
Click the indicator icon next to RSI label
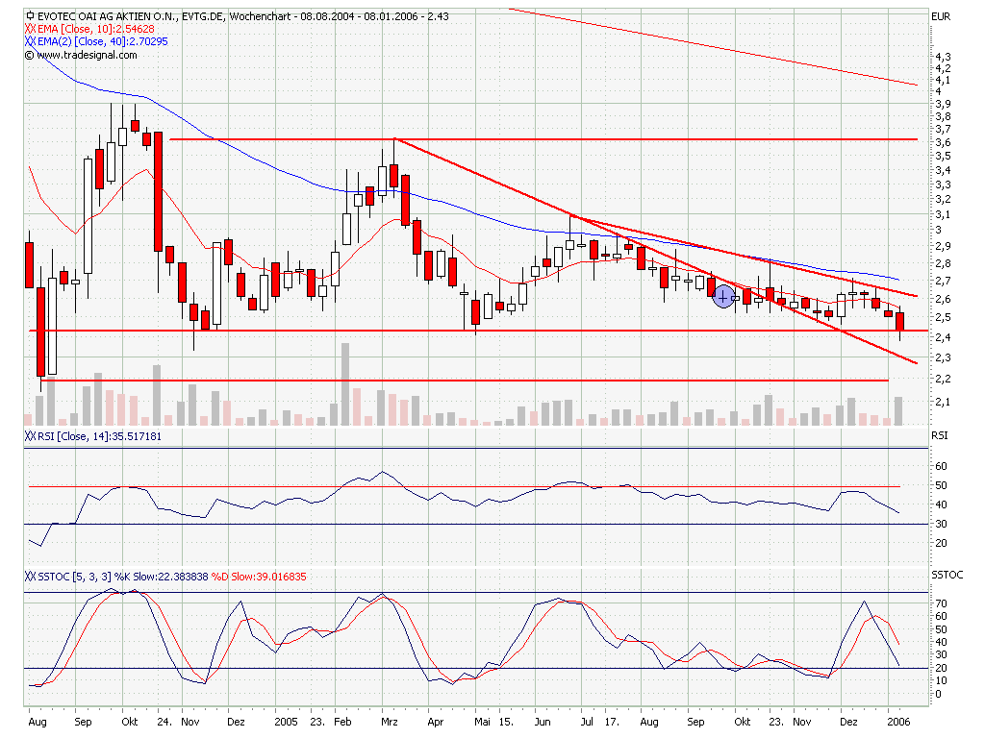click(x=30, y=436)
